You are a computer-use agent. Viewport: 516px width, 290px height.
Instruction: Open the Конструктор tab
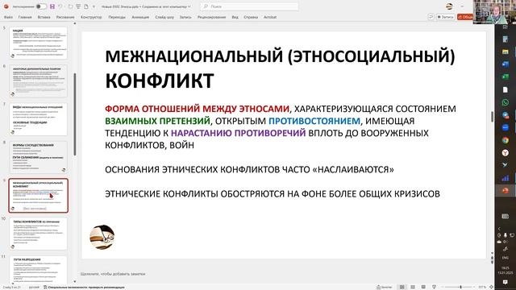pyautogui.click(x=91, y=17)
